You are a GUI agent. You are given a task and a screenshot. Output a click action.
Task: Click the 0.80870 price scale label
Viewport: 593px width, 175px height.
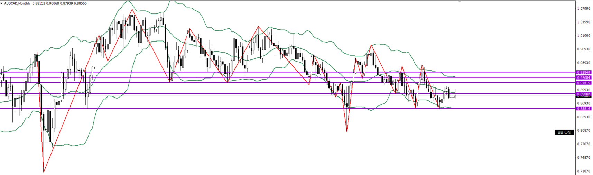click(x=584, y=130)
